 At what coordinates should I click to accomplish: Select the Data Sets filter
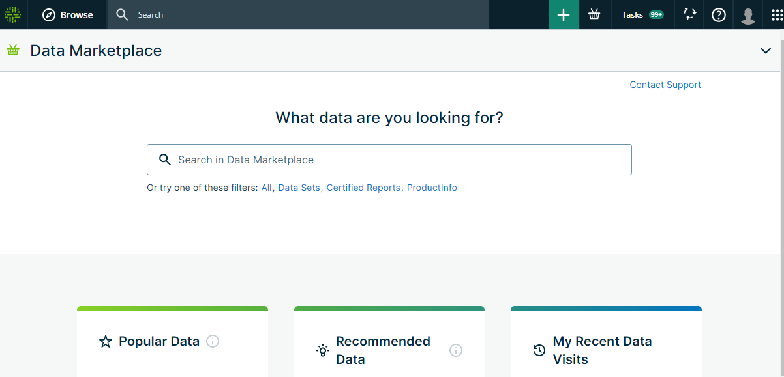point(299,188)
